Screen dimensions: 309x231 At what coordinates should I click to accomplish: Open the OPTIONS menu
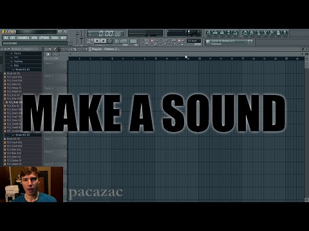pyautogui.click(x=44, y=38)
